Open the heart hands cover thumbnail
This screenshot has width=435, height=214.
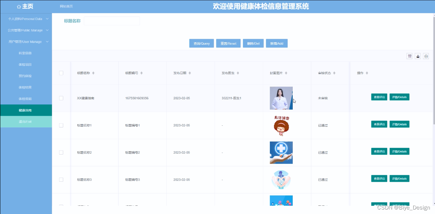281,180
